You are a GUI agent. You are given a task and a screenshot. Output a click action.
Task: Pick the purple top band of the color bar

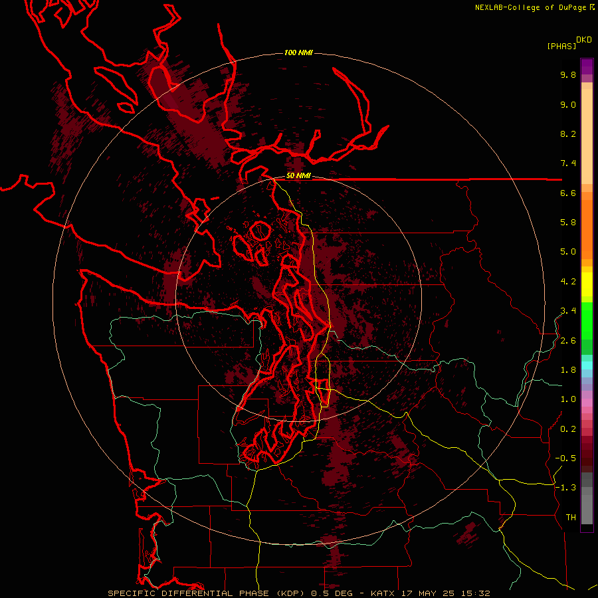[587, 66]
